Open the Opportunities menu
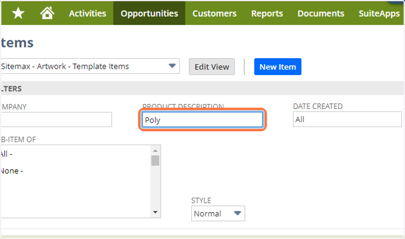Image resolution: width=405 pixels, height=239 pixels. (x=149, y=13)
